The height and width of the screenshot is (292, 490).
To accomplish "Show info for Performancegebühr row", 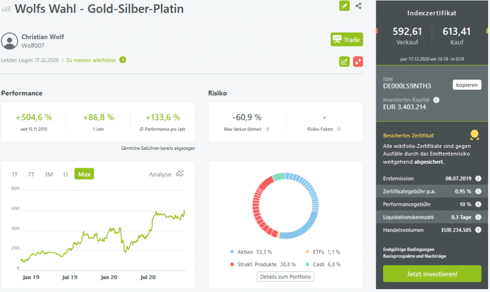I will coord(478,204).
